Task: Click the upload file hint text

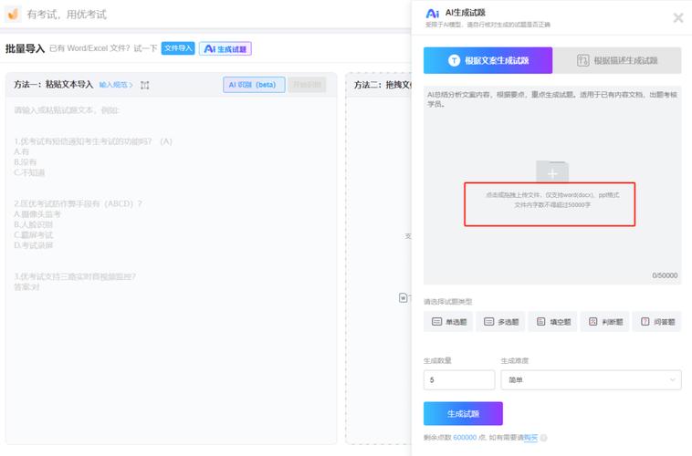Action: point(552,200)
